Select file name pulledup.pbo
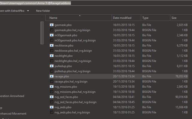The width and height of the screenshot is (192, 119). coord(63,66)
